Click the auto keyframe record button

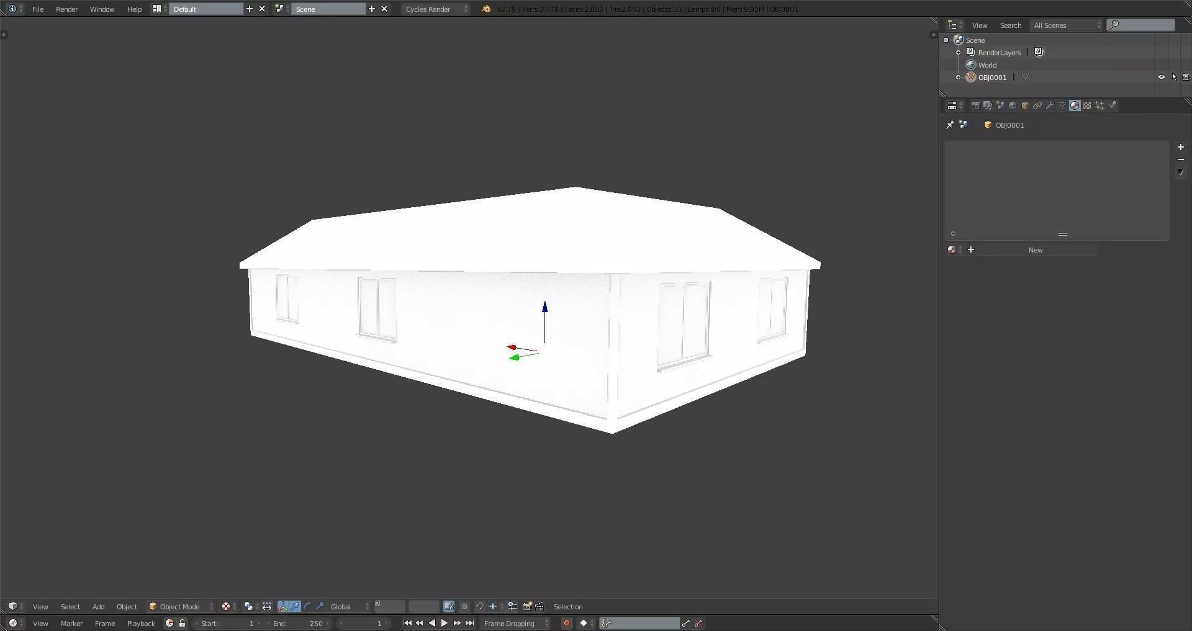(x=566, y=623)
